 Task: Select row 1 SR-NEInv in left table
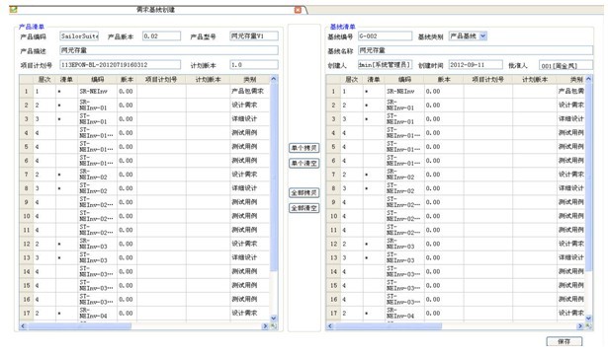point(144,92)
